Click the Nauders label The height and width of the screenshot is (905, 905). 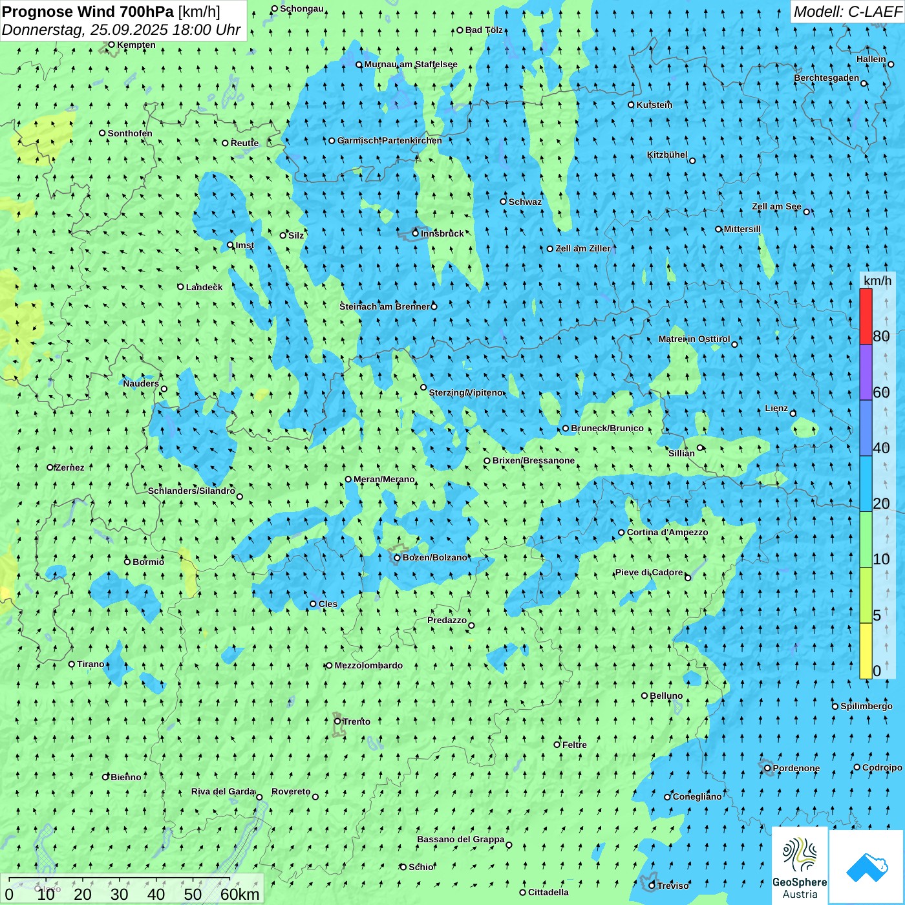point(141,383)
